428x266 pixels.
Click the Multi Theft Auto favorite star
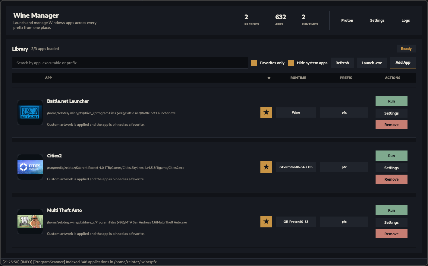point(266,222)
